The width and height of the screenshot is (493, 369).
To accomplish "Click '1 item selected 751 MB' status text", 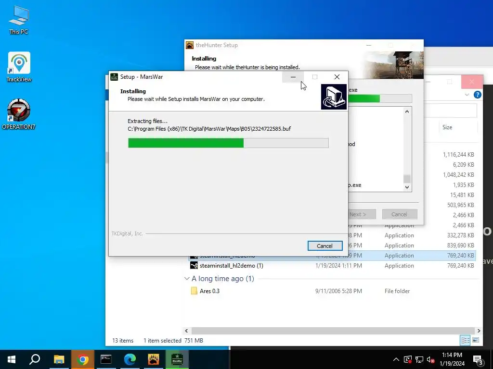I will tap(173, 341).
